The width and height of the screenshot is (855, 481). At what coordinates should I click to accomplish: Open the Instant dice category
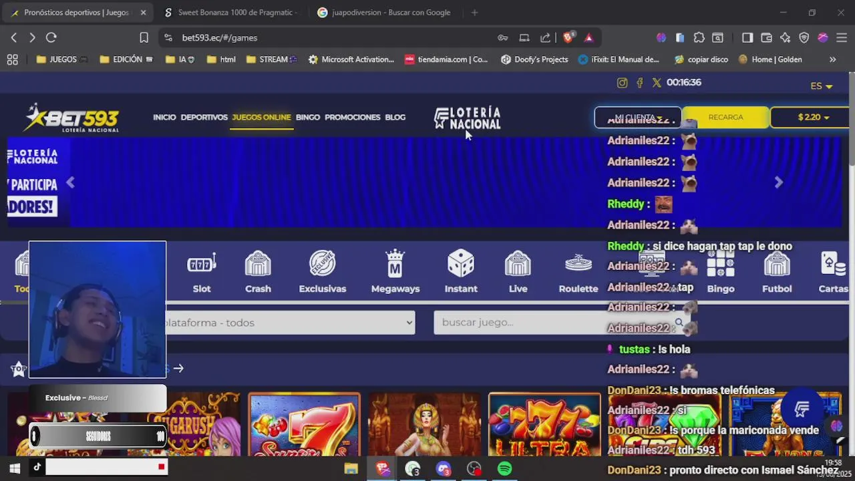click(x=461, y=273)
